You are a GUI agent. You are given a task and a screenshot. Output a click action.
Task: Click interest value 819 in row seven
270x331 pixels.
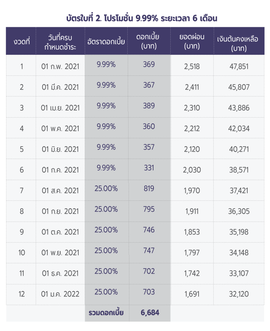(149, 188)
